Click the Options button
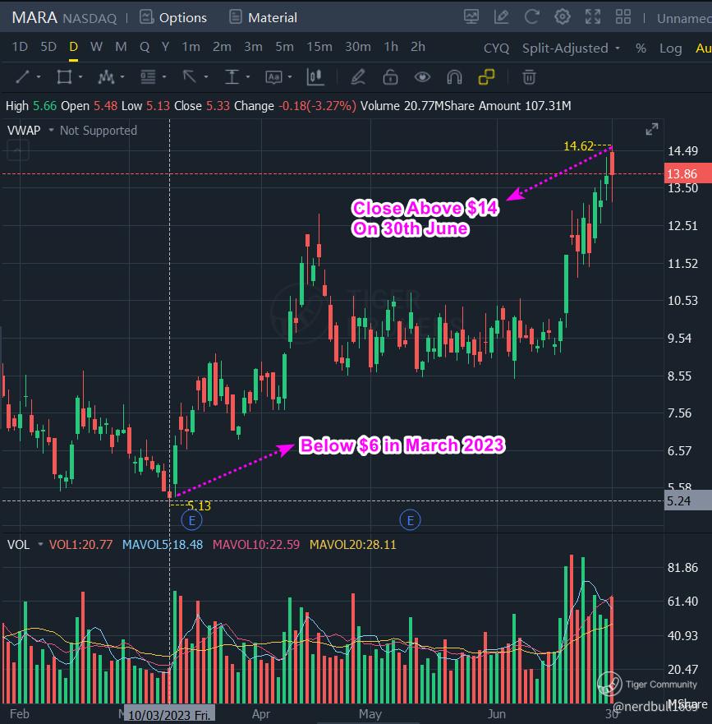Screen dimensions: 712x724 [173, 17]
